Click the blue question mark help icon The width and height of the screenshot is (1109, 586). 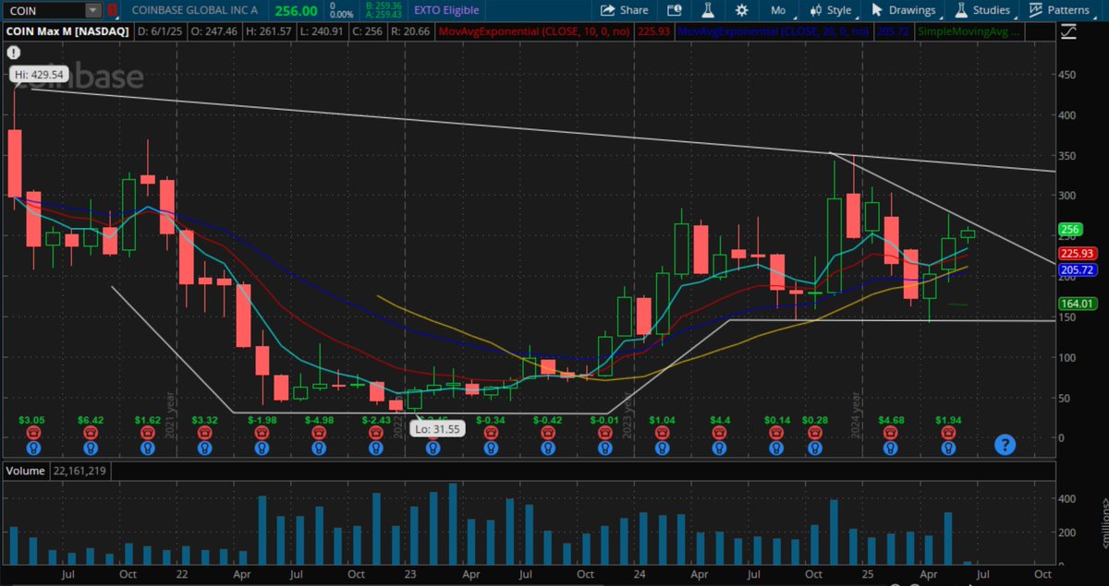pos(1005,445)
